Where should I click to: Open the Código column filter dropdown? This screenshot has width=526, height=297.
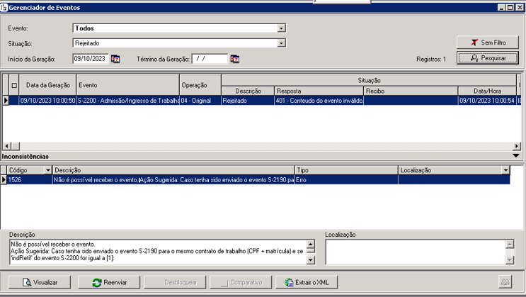(x=48, y=170)
